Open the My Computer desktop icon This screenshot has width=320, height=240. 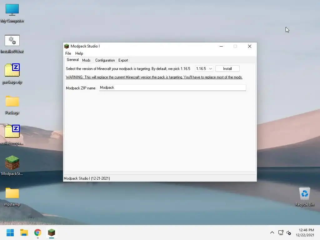[12, 13]
